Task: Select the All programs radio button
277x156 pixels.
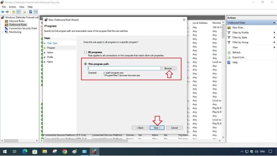Action: [85, 52]
